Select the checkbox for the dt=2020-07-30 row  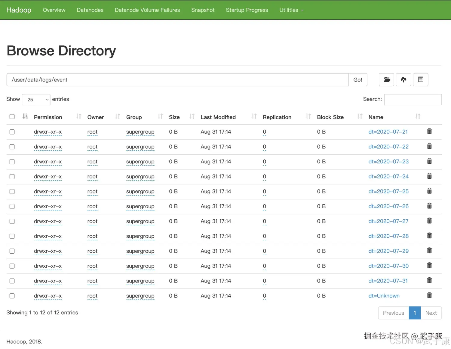(12, 266)
